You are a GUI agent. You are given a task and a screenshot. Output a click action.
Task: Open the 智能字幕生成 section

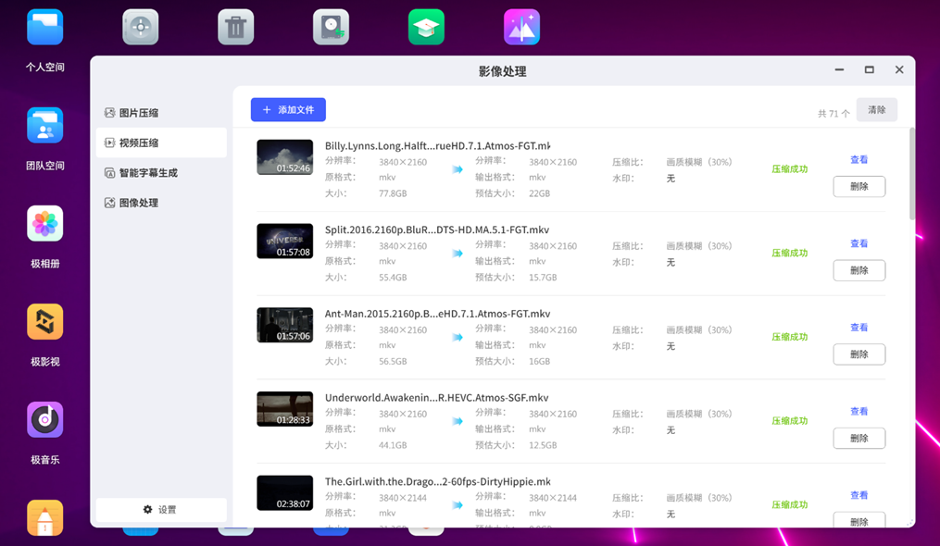pyautogui.click(x=161, y=173)
